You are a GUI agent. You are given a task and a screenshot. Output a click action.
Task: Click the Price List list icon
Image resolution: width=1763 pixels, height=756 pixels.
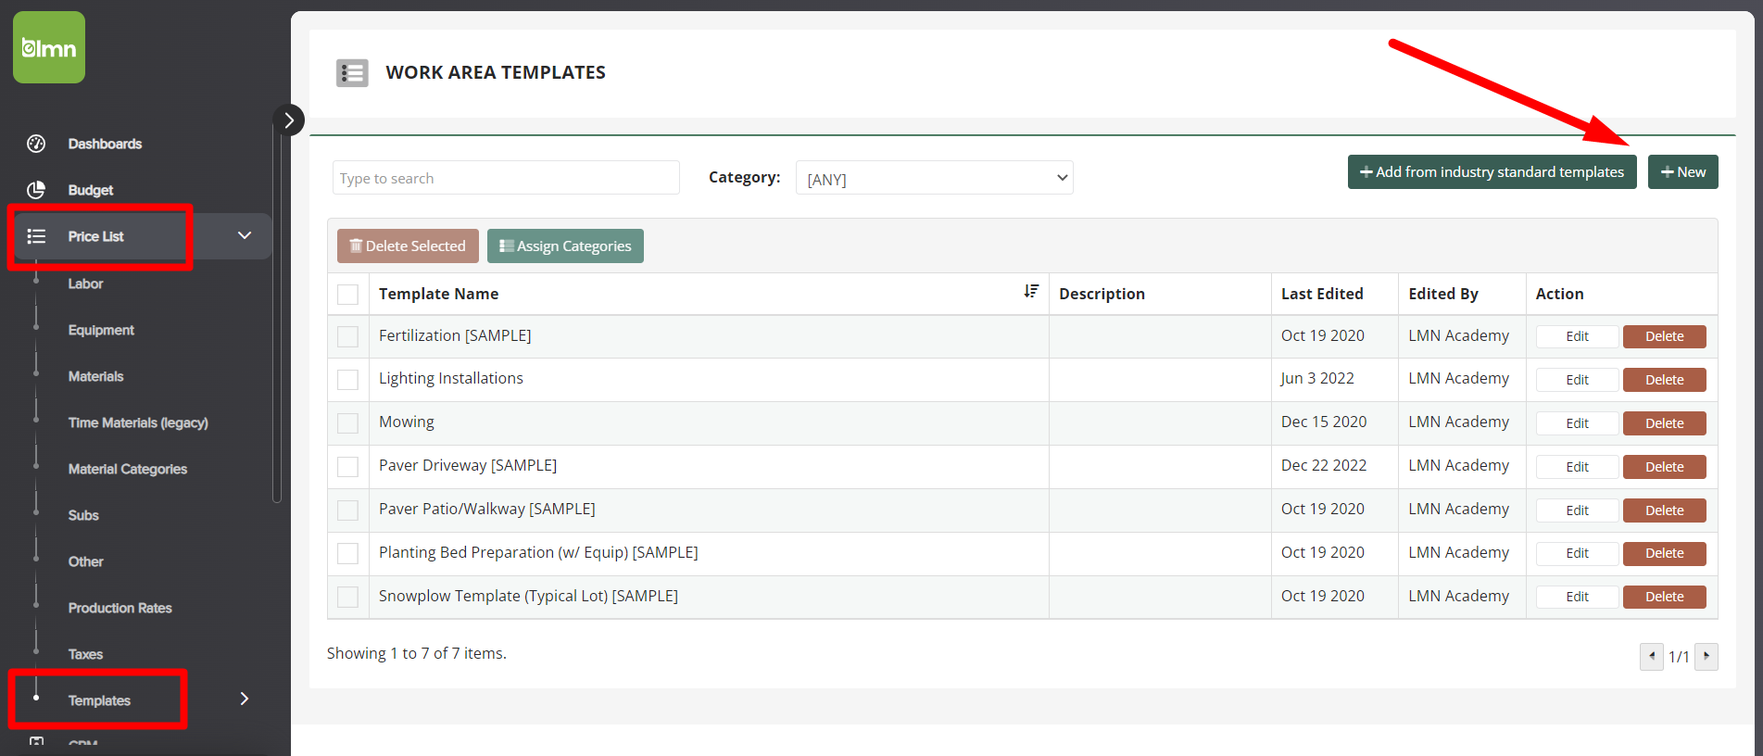tap(36, 236)
